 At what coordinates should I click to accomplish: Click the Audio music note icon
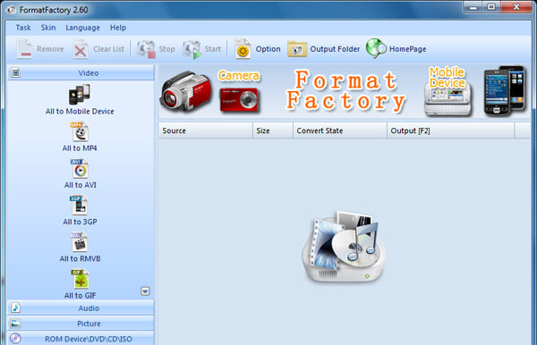pos(15,308)
